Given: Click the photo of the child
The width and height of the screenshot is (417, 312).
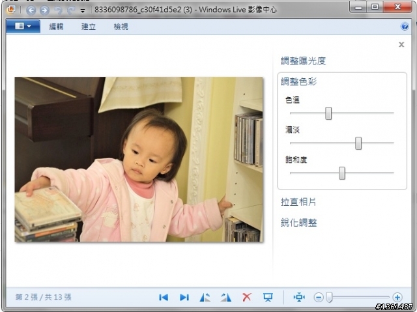Looking at the screenshot, I should pos(139,160).
